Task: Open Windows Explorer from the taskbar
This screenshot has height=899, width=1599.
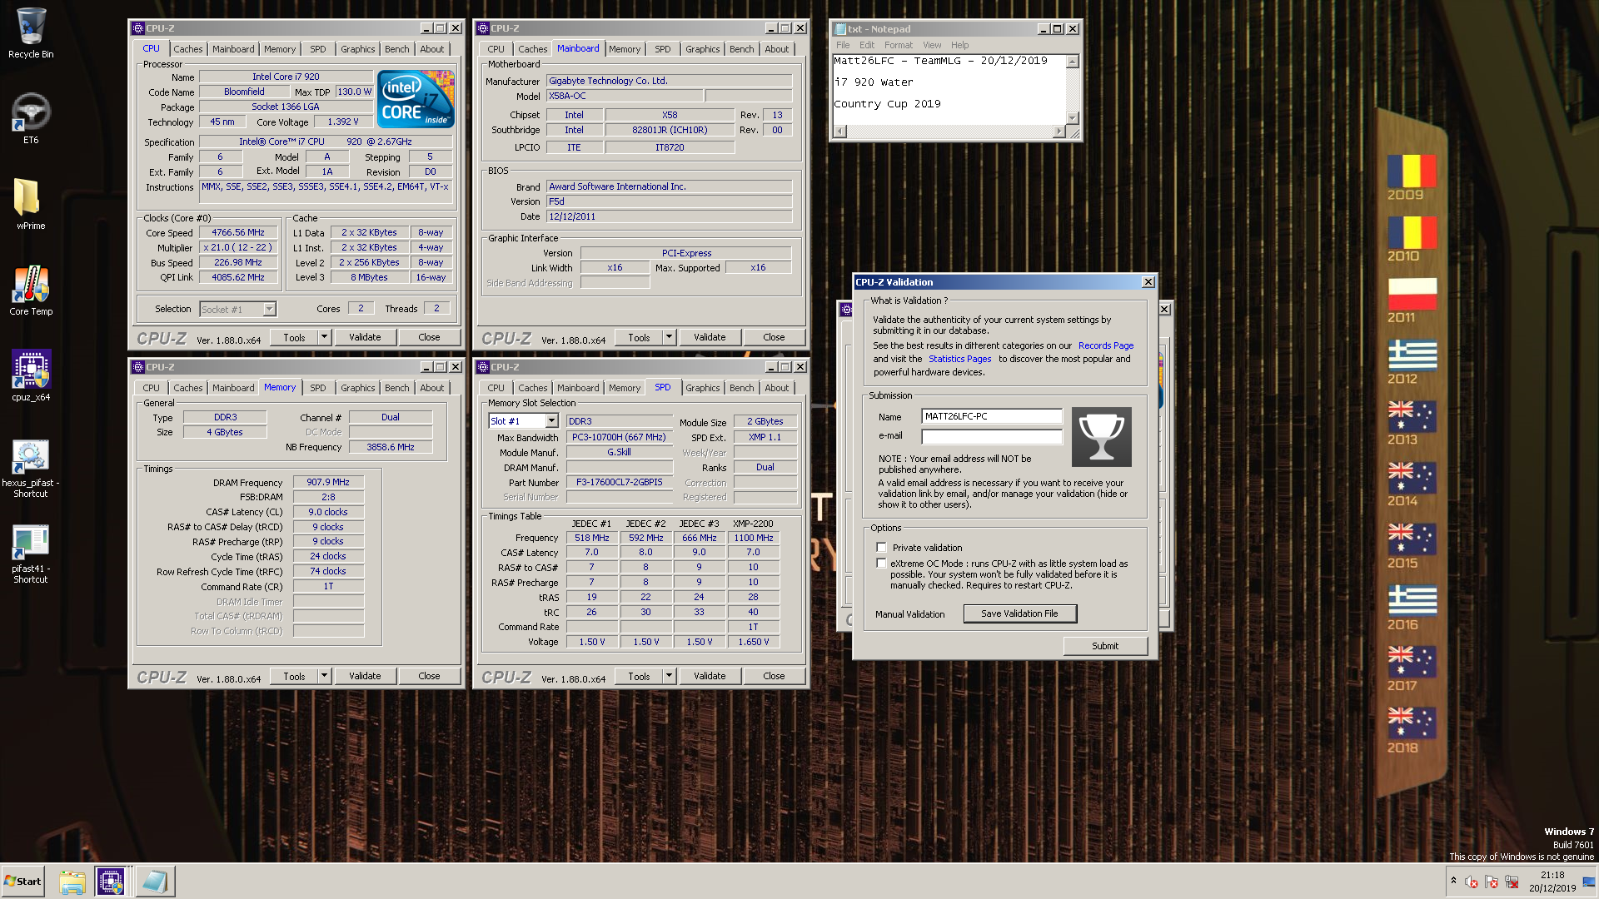Action: coord(72,882)
